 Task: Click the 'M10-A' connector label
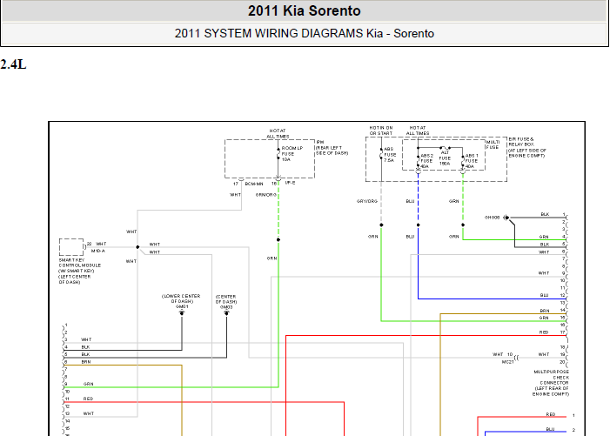point(98,251)
